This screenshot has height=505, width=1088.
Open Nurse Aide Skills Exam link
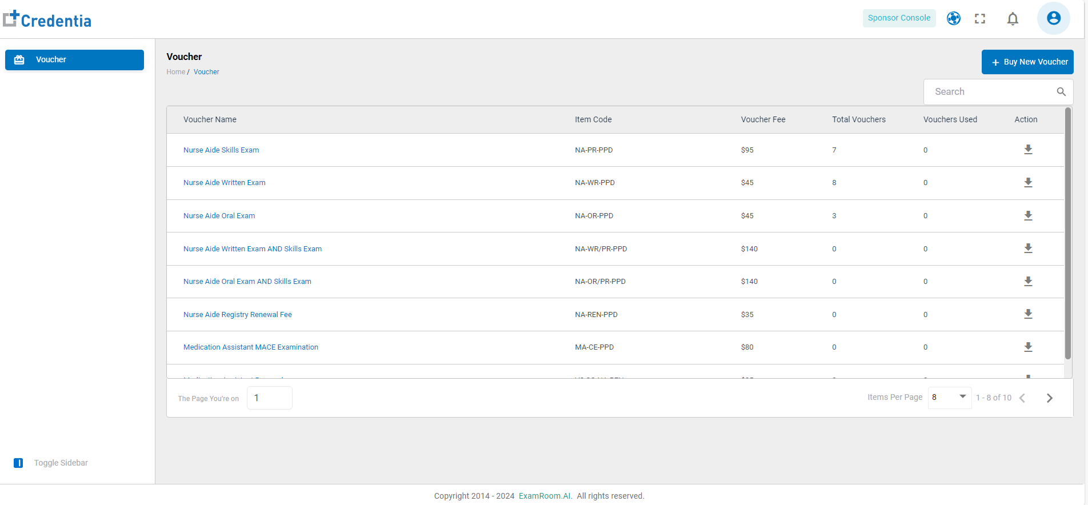click(221, 150)
